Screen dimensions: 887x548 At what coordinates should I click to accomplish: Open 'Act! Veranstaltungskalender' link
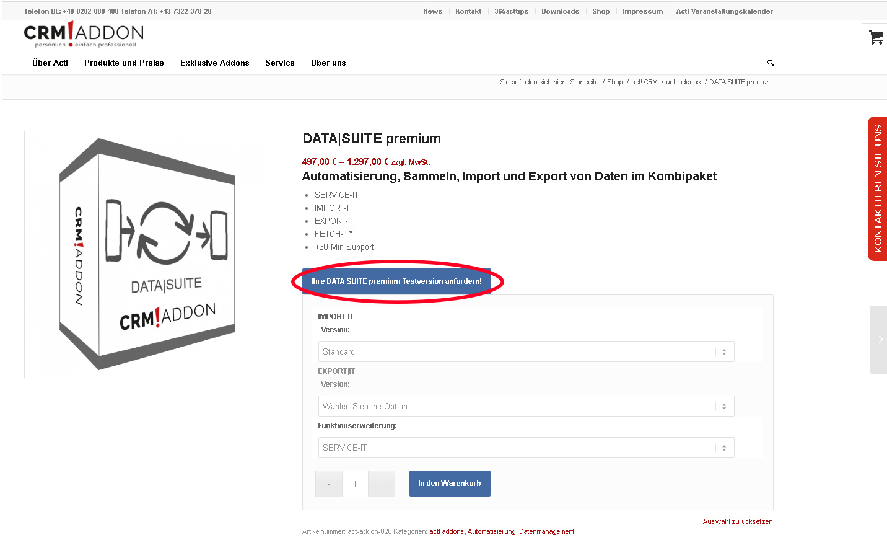click(x=724, y=11)
